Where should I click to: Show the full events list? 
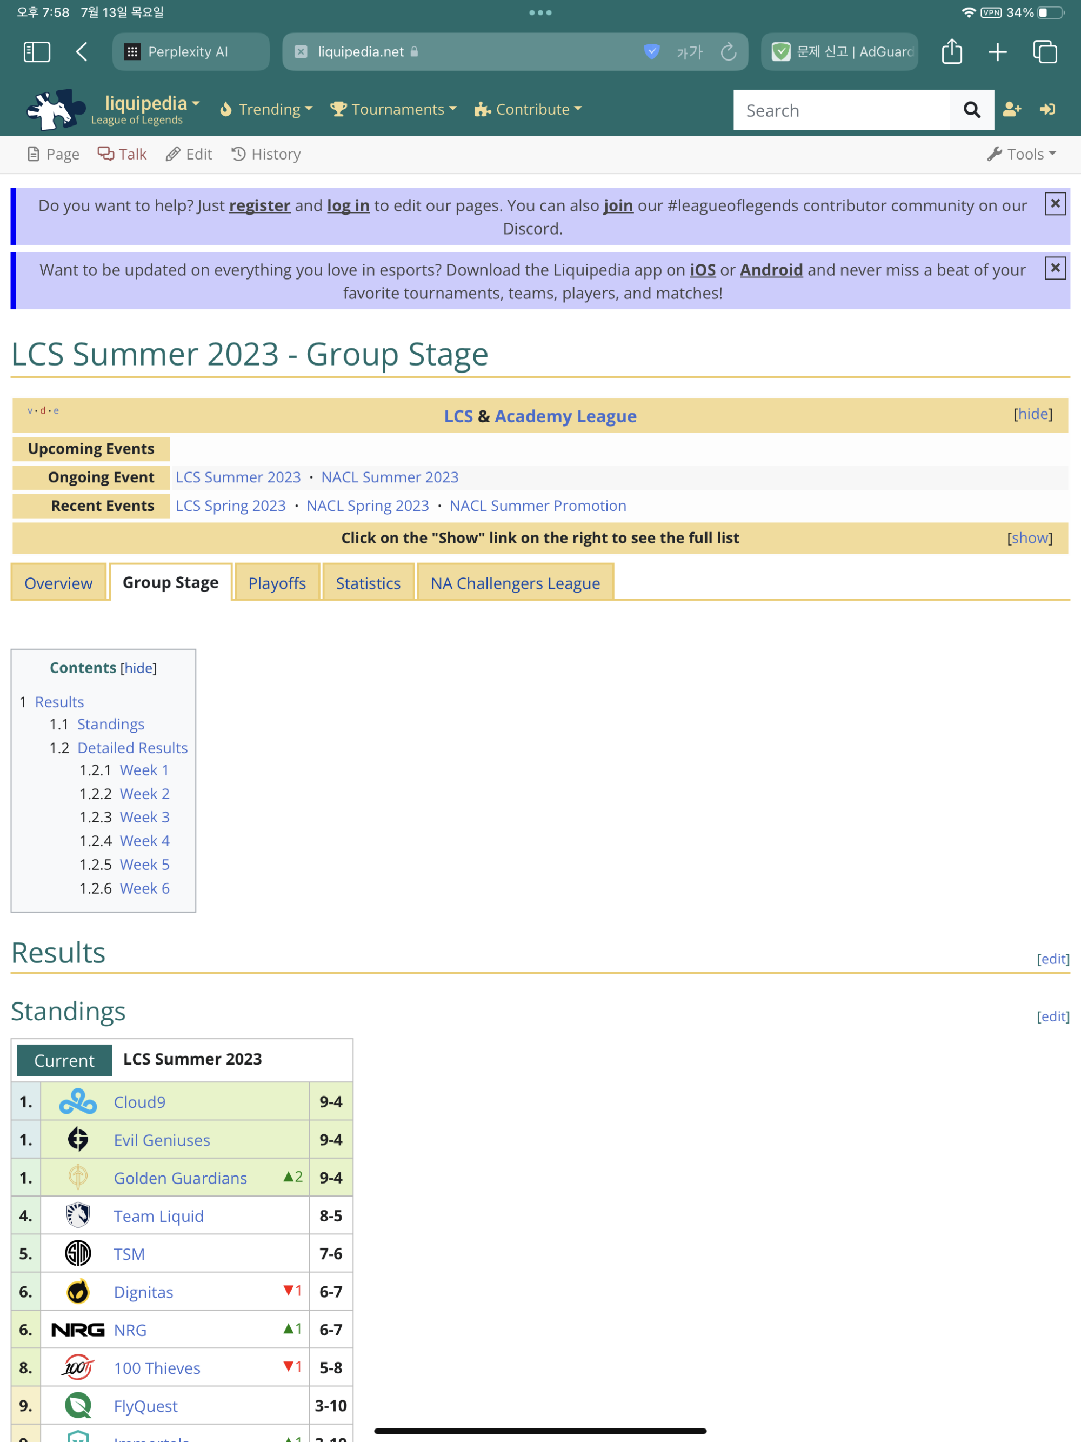1030,538
